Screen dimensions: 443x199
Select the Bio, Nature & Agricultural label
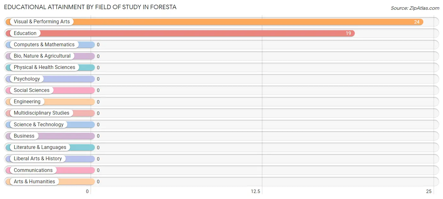point(42,56)
